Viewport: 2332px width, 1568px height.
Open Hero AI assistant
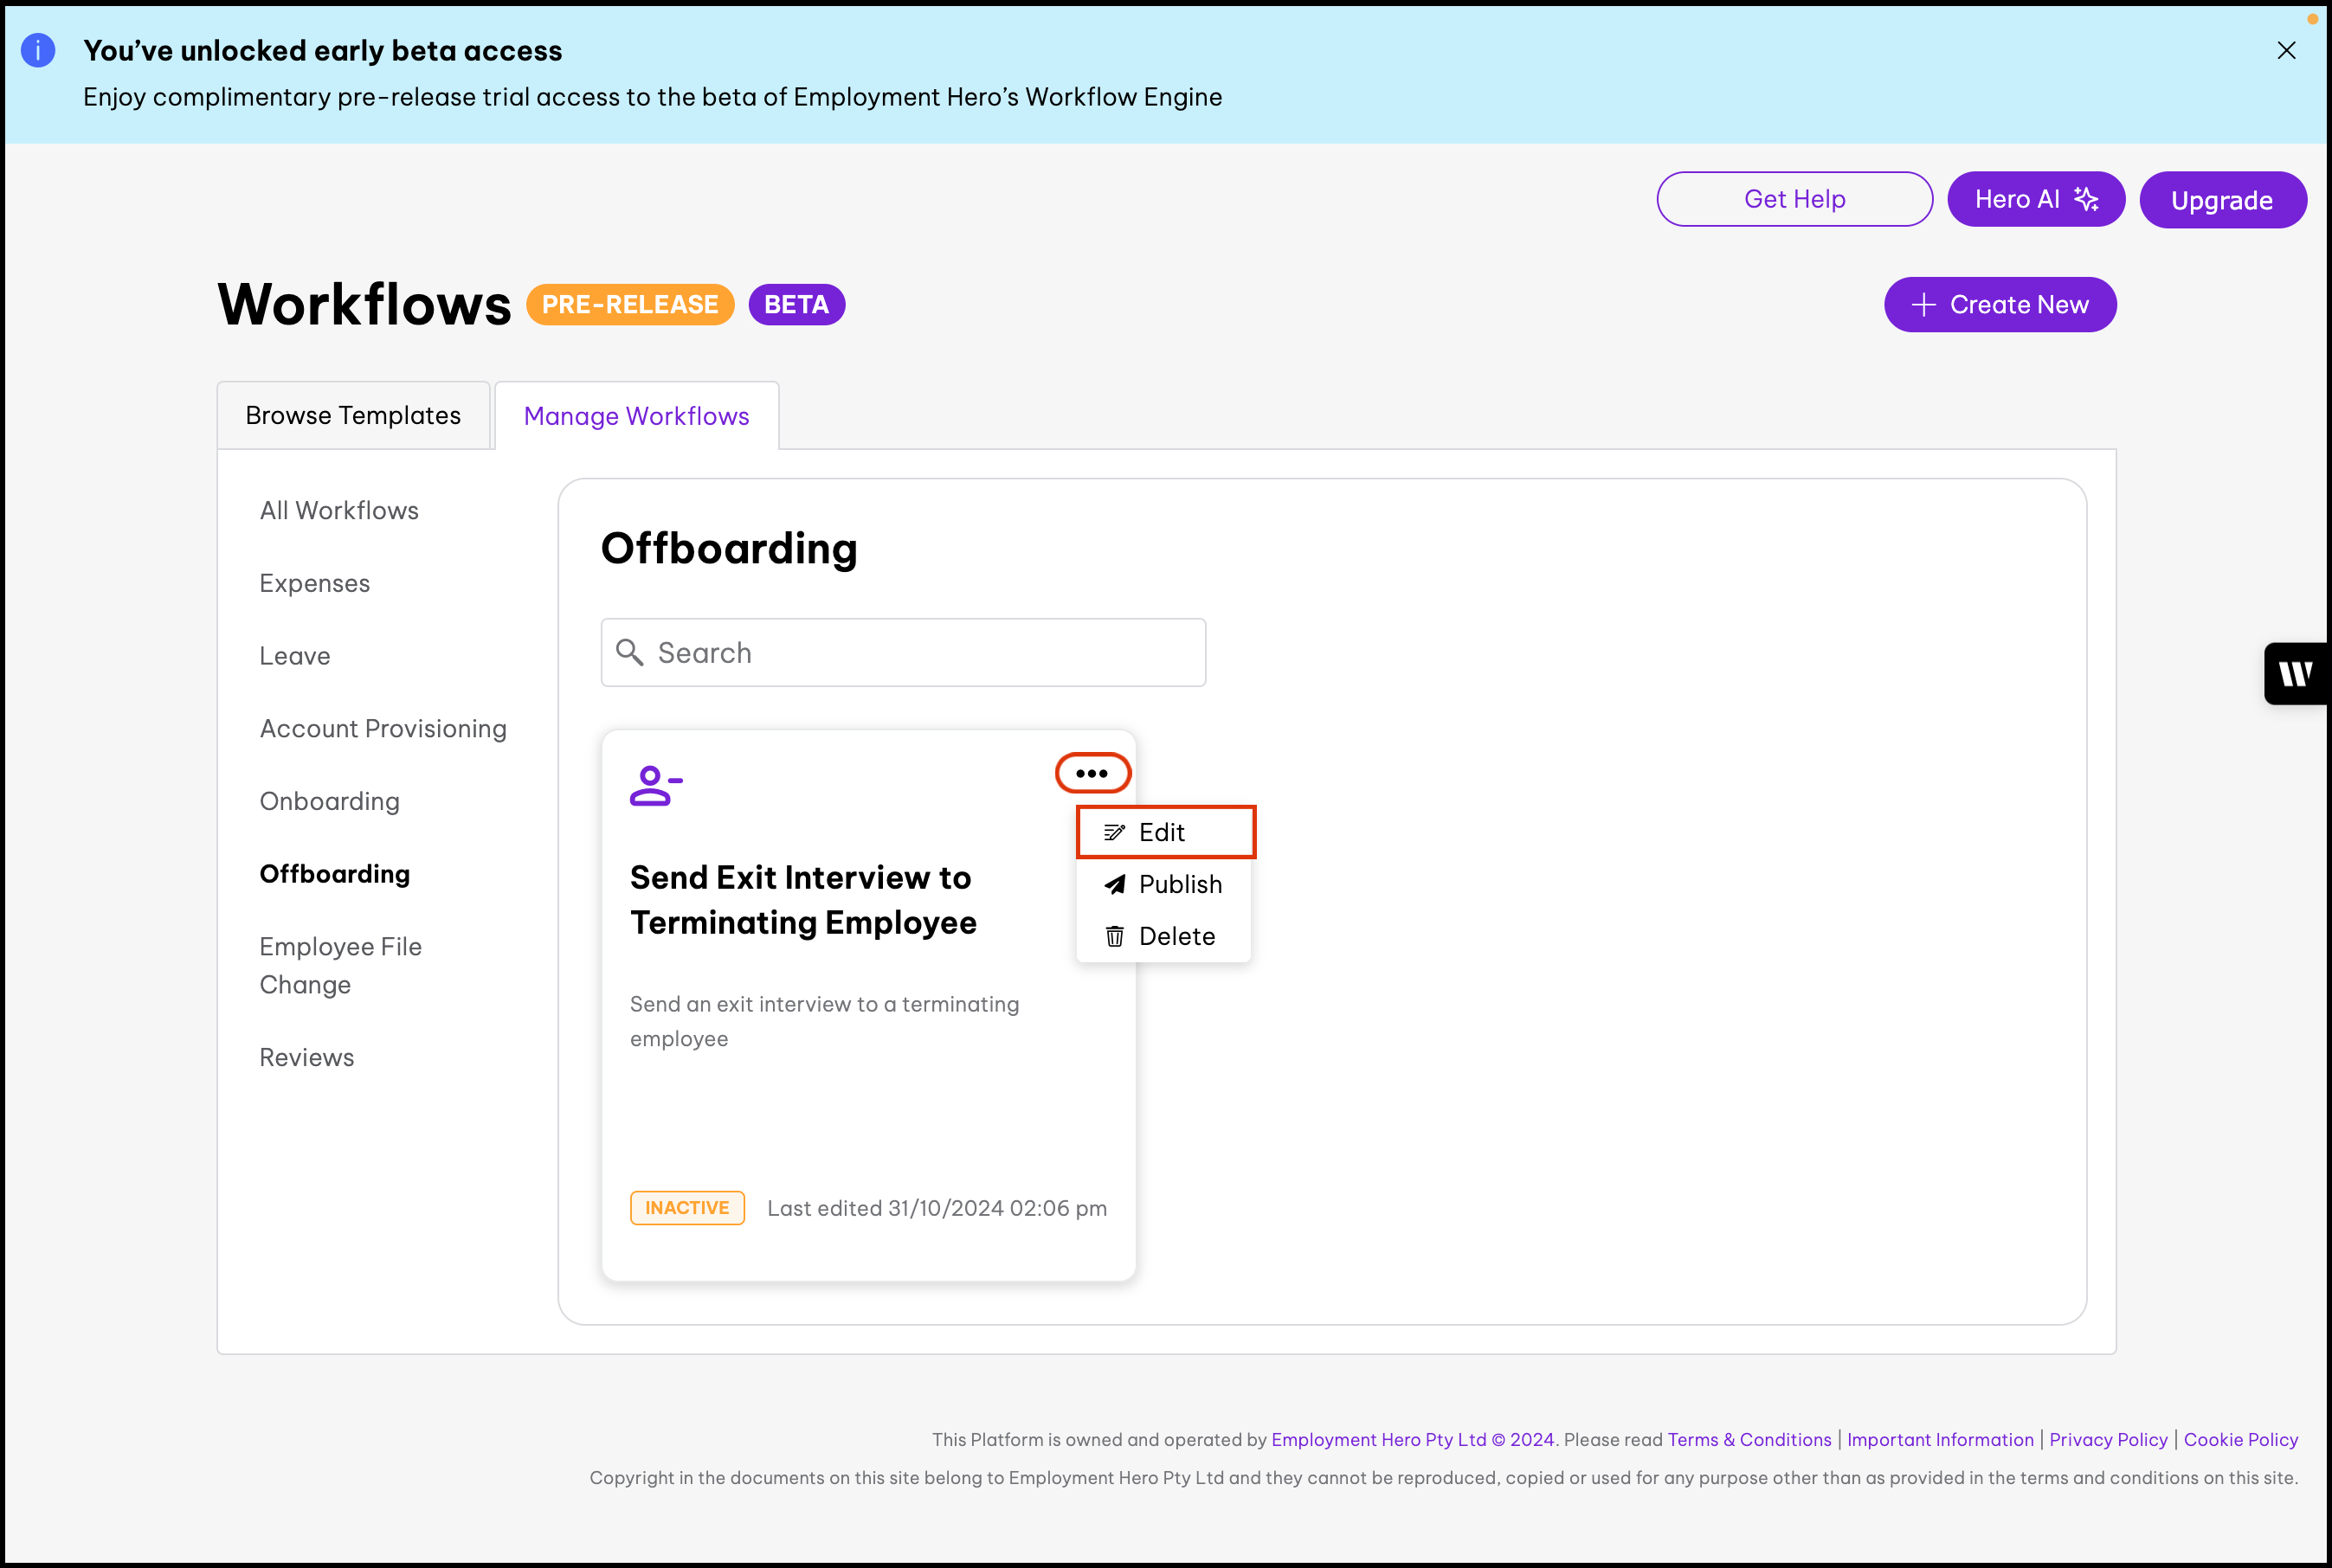[x=2035, y=199]
